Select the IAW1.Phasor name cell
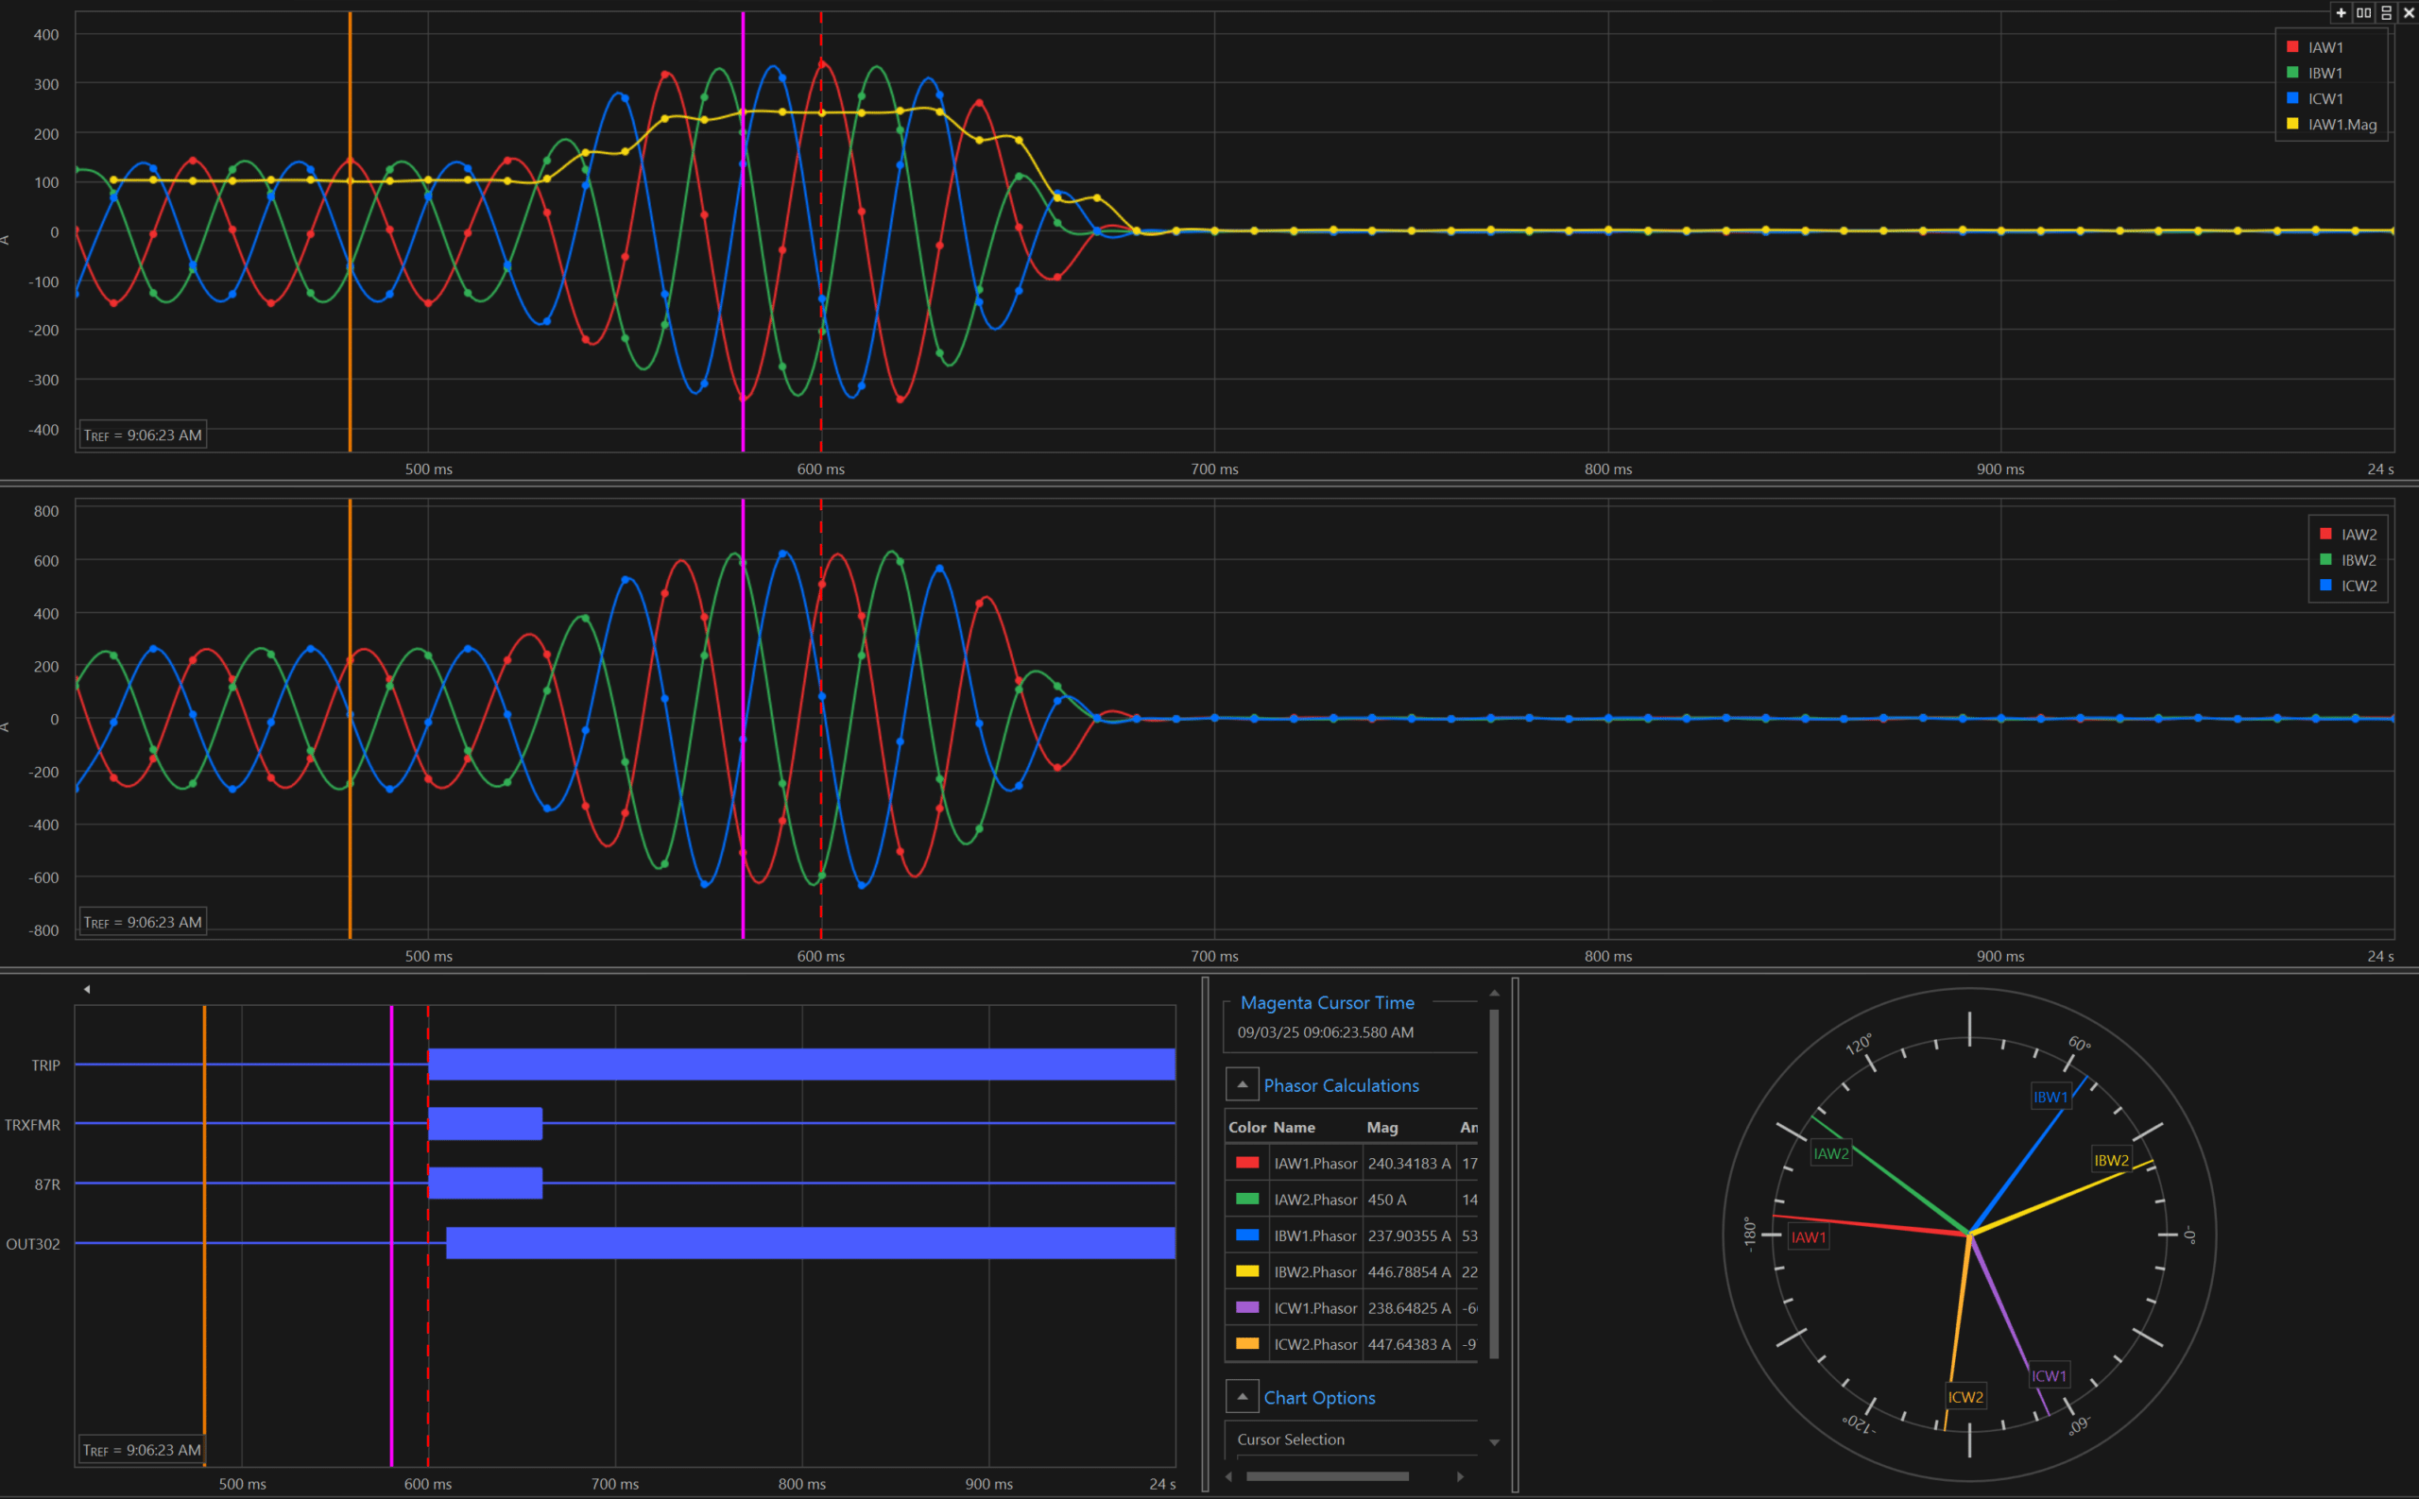This screenshot has width=2419, height=1499. pos(1315,1164)
